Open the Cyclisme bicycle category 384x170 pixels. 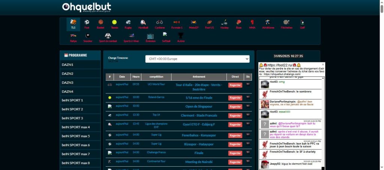160,22
